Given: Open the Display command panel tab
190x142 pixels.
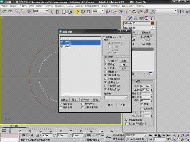Looking at the screenshot, I should coord(146,18).
